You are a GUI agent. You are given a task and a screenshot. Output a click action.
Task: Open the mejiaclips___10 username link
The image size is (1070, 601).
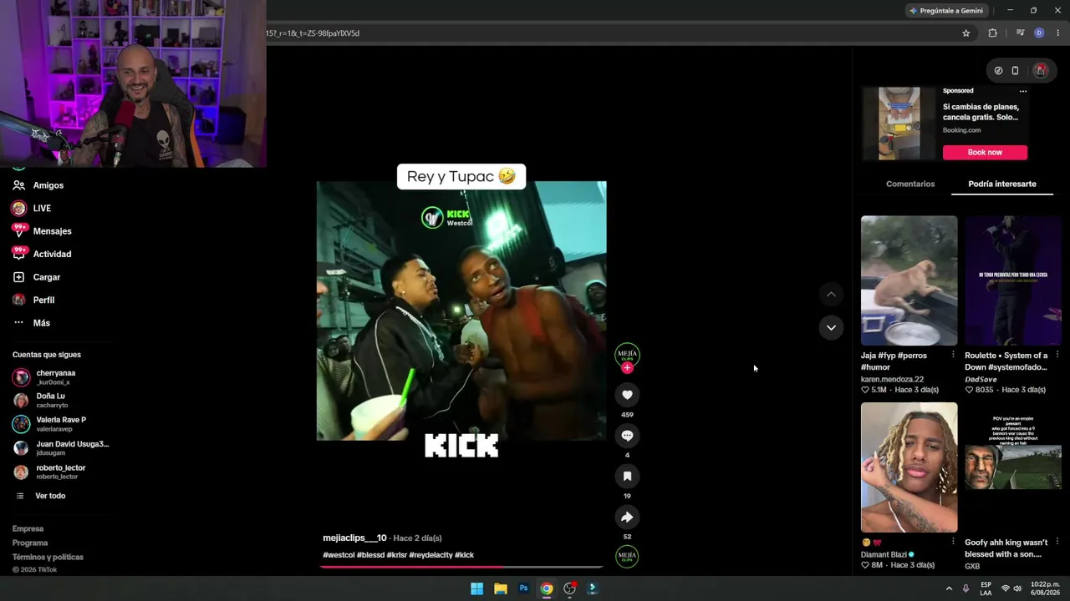354,538
